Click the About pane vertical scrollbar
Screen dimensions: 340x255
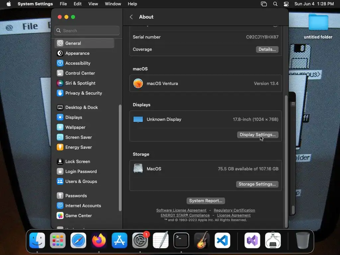286,161
